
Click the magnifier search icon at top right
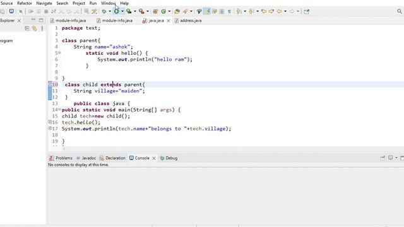click(400, 11)
